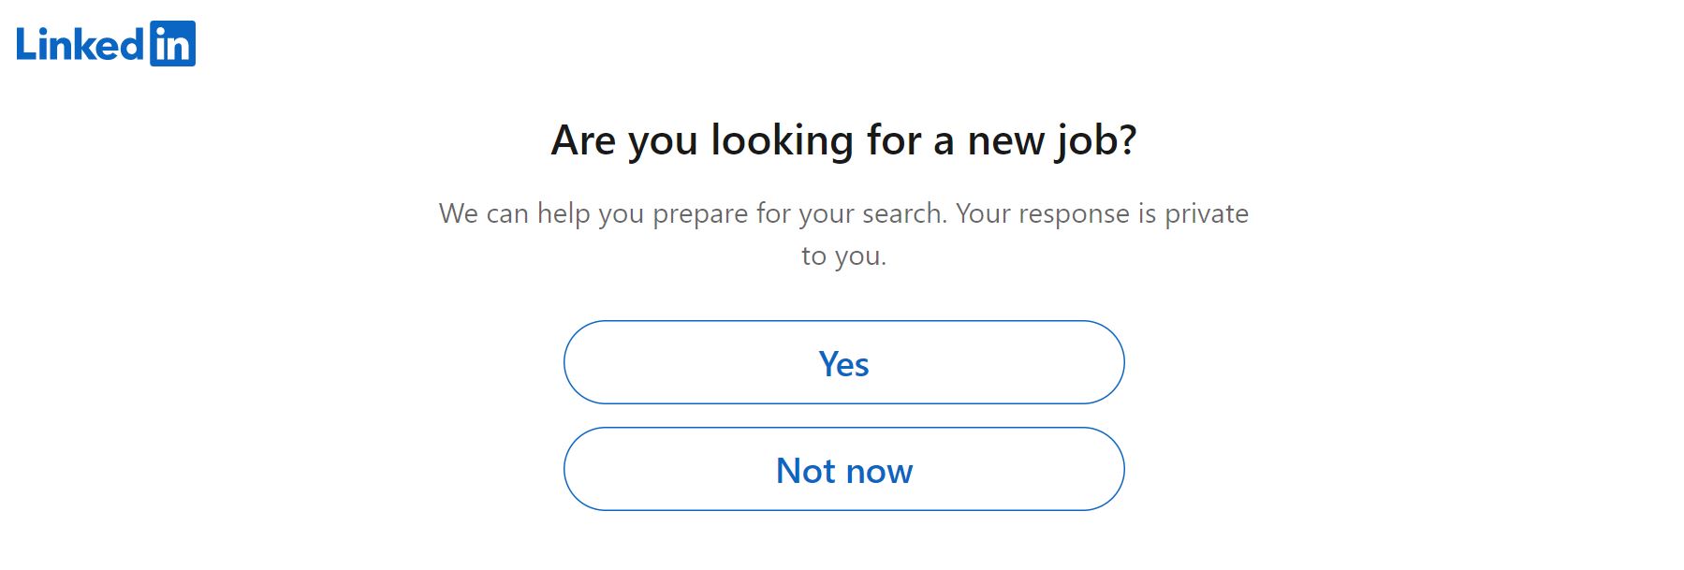This screenshot has height=570, width=1684.
Task: Click the 'Are you looking for a new job?' heading
Action: click(x=842, y=139)
